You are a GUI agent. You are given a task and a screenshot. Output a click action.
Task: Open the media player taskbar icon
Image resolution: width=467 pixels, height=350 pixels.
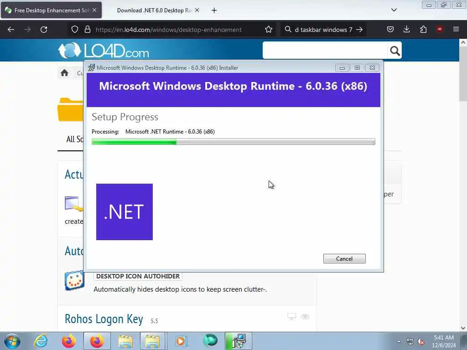pyautogui.click(x=181, y=341)
